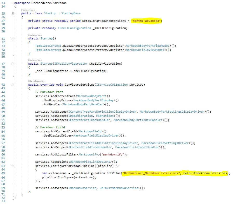Collapse the static Startup() constructor region

(x=13, y=39)
